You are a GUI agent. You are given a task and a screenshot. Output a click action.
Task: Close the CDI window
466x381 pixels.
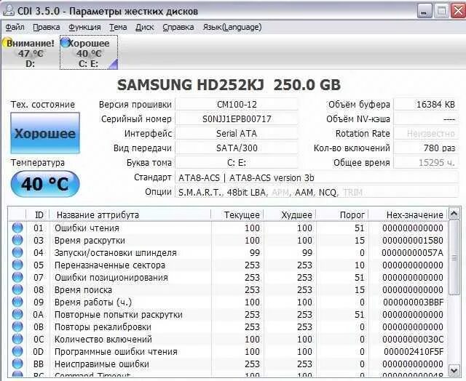(x=458, y=11)
